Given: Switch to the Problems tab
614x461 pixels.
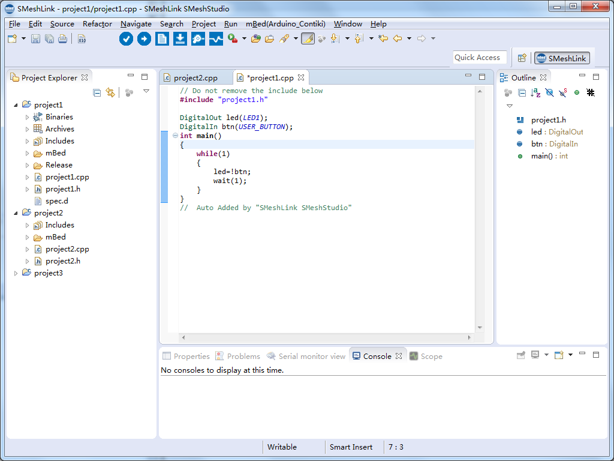Looking at the screenshot, I should 238,357.
